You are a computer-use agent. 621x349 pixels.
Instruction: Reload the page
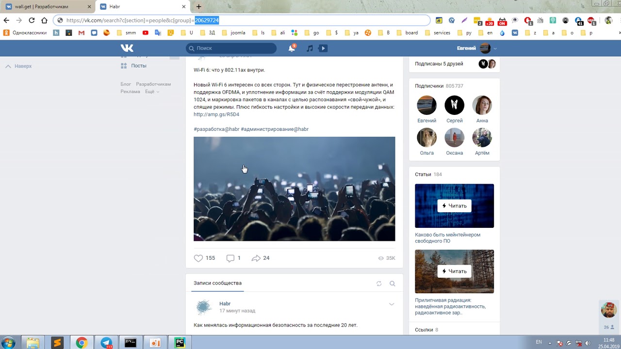tap(32, 20)
